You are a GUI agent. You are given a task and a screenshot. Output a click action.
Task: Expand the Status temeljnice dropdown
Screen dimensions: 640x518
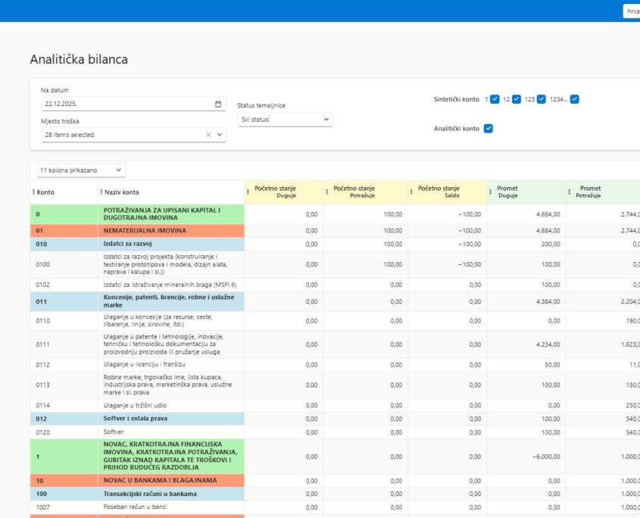[x=285, y=120]
